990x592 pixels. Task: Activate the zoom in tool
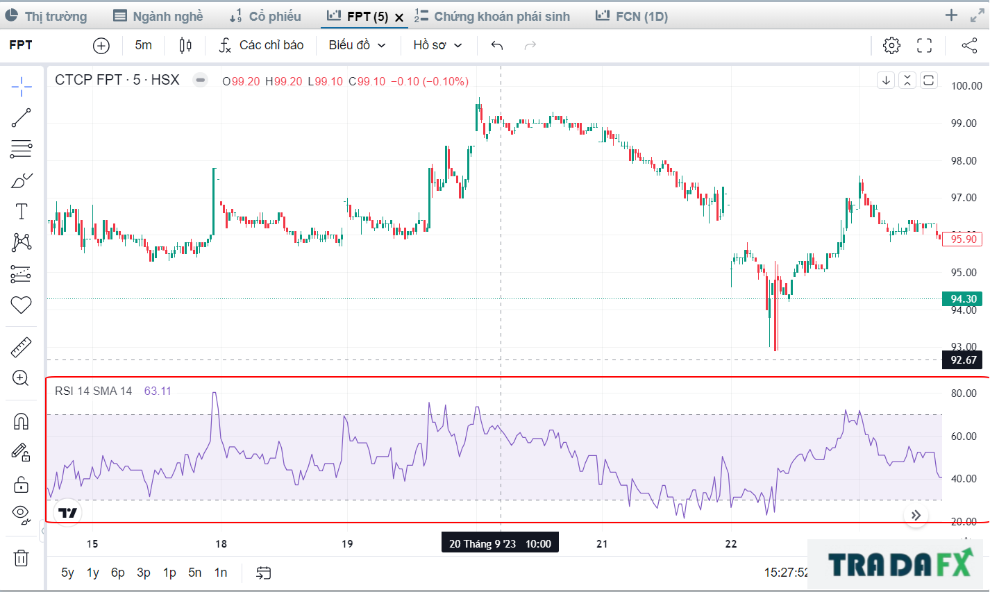click(21, 378)
